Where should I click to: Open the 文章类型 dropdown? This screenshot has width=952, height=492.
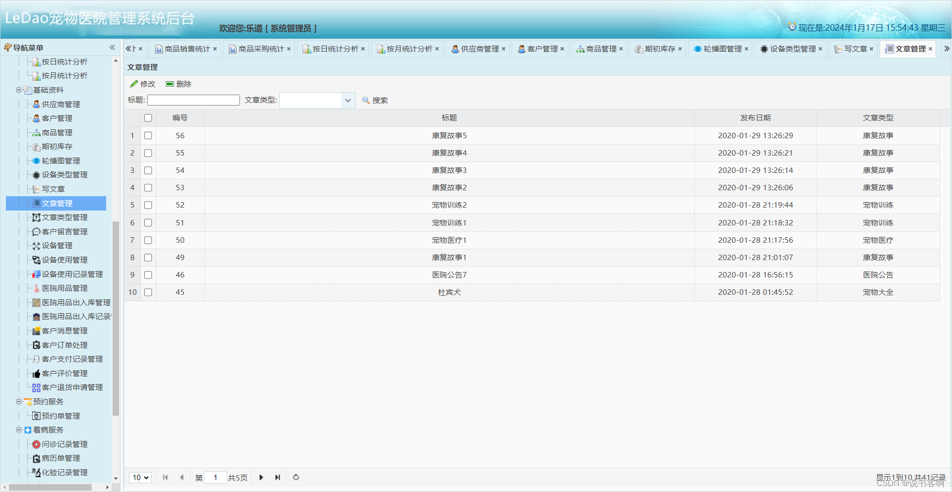pos(348,101)
